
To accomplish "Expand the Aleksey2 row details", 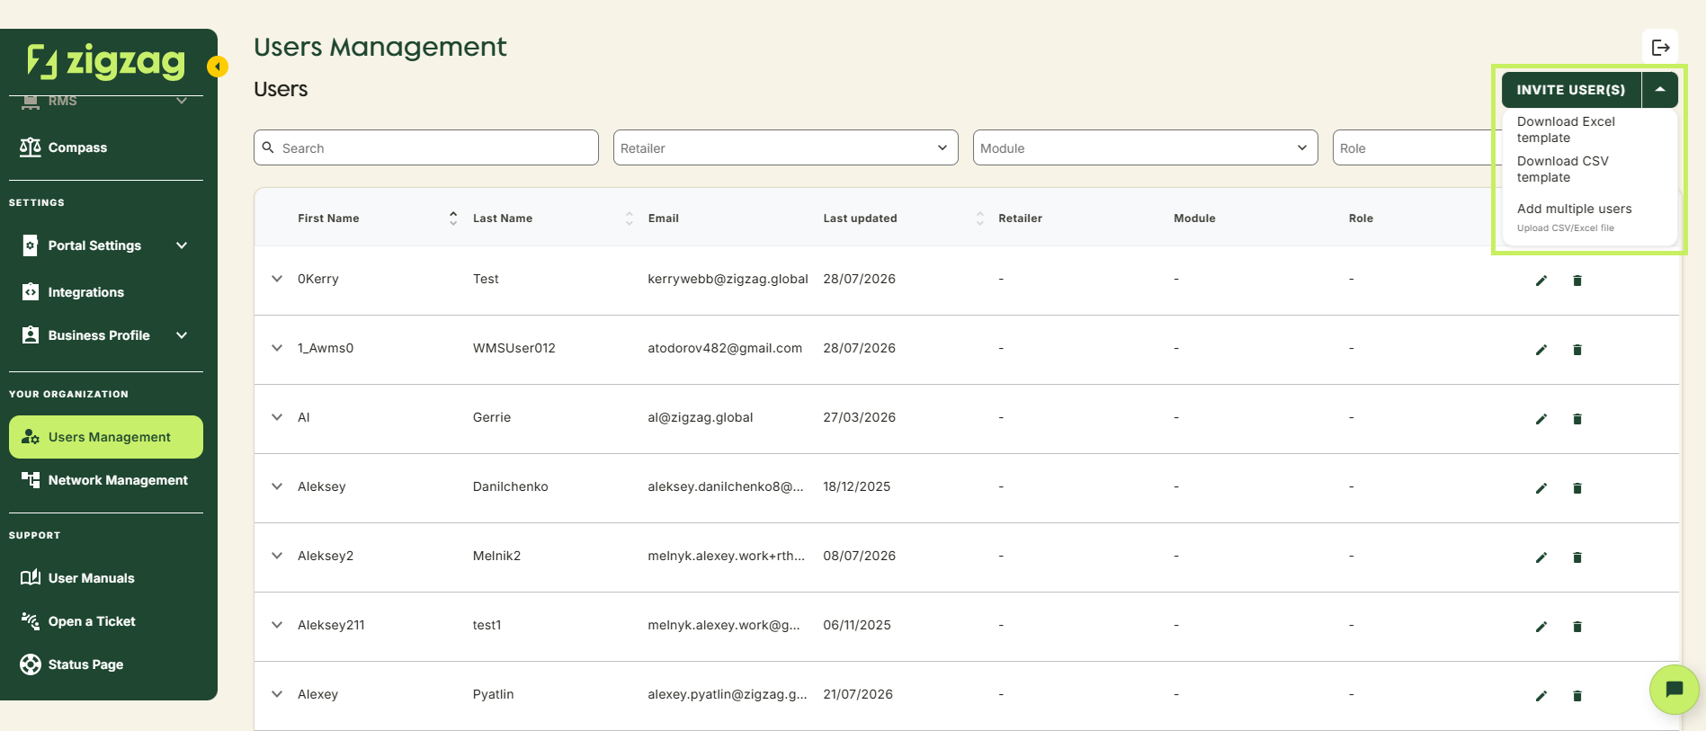I will 277,556.
